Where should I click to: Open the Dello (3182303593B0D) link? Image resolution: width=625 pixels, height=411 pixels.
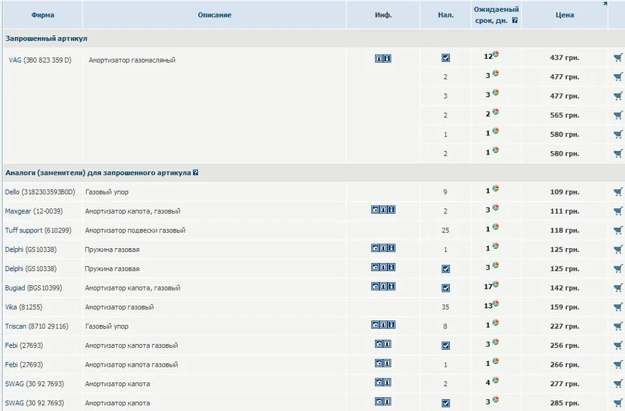point(40,192)
